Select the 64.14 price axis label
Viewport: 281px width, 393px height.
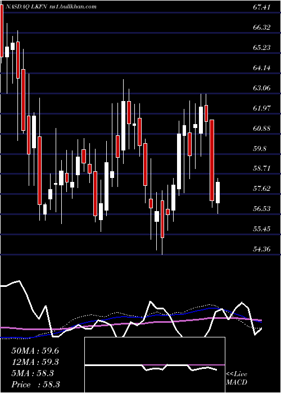[261, 68]
